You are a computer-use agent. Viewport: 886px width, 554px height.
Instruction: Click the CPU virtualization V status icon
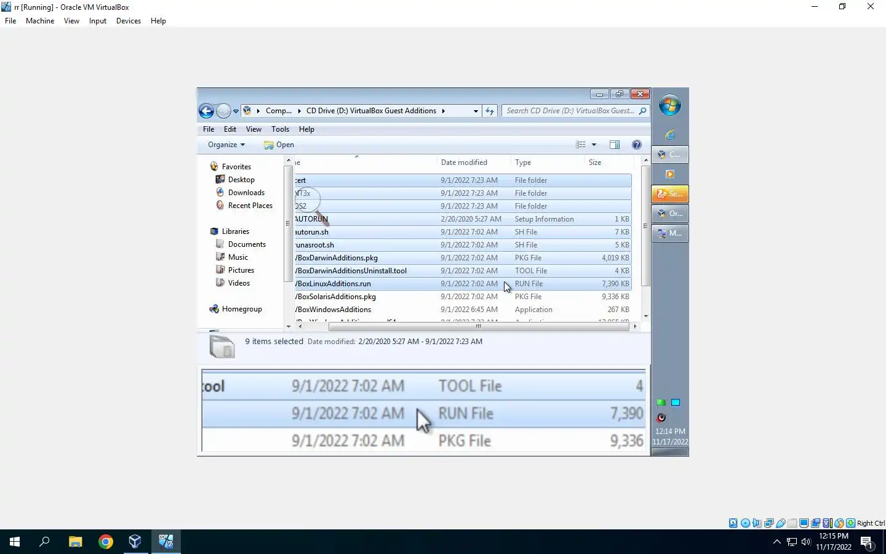tap(827, 523)
